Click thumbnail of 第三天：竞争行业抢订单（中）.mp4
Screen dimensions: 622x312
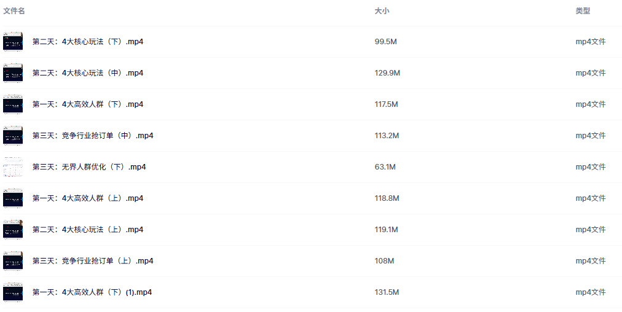[13, 136]
